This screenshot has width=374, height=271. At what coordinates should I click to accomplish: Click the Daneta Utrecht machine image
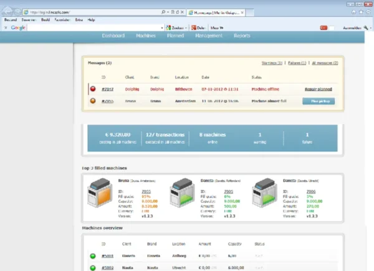(264, 193)
